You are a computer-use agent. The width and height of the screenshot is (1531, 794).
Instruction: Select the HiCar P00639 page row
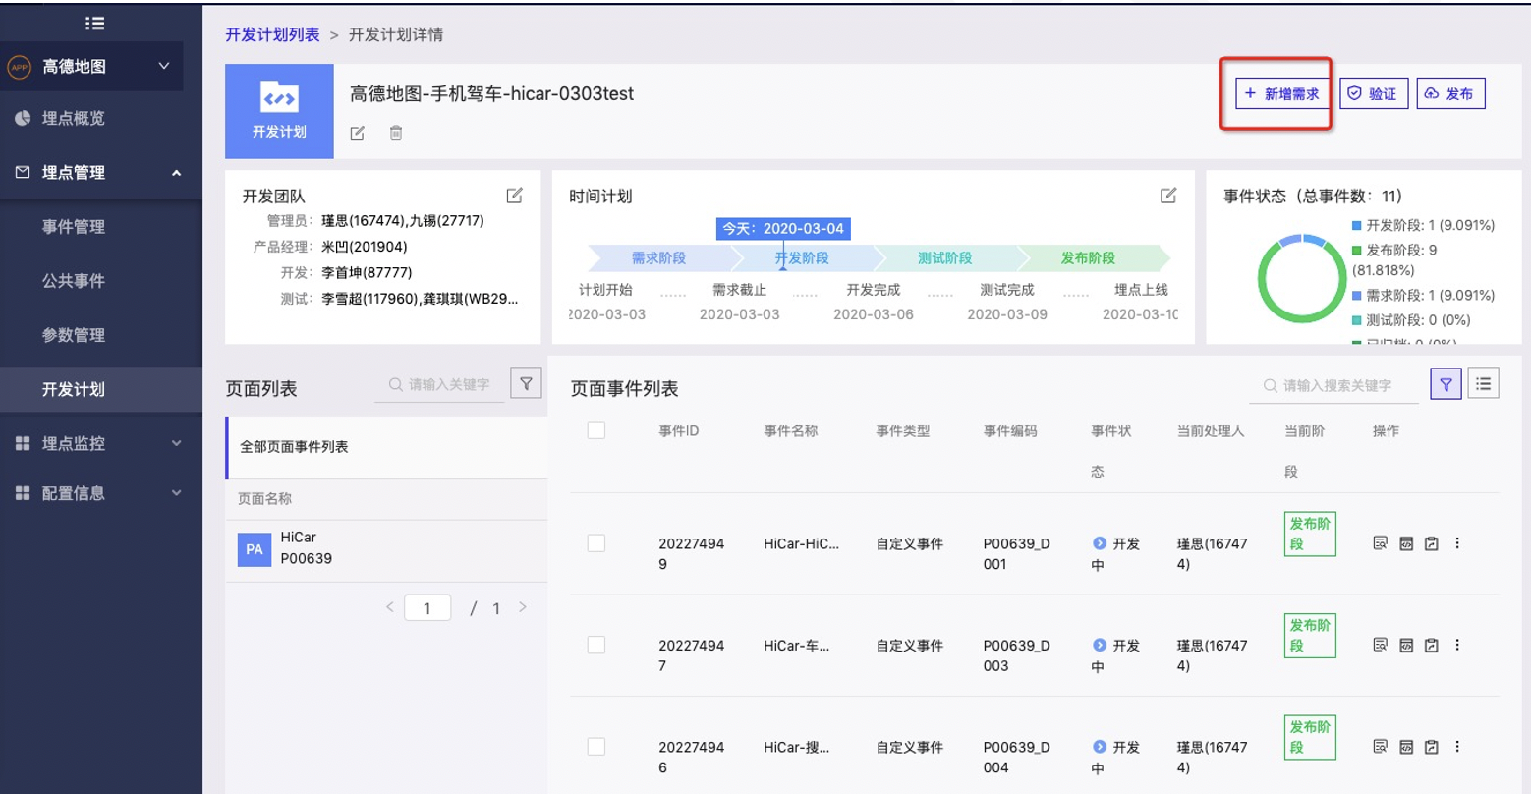387,549
